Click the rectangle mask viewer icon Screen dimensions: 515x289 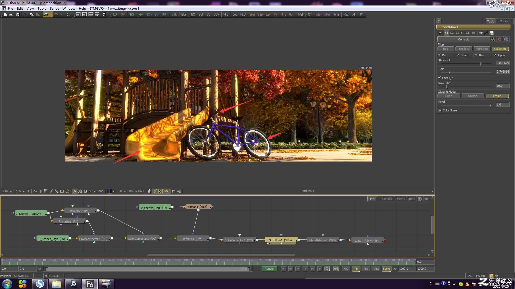(62, 191)
